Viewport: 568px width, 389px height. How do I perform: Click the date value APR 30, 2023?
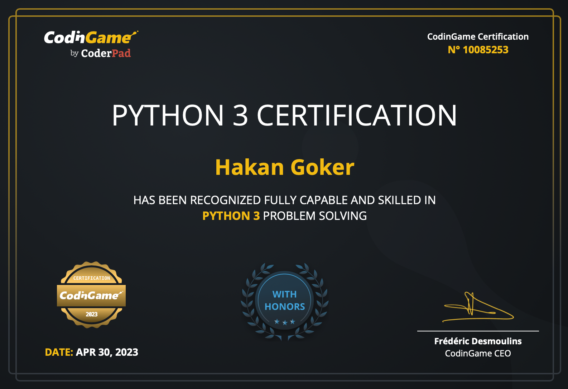(x=107, y=352)
